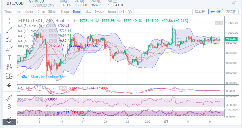Open dropdown next to Huobi symbol title
The image size is (242, 128).
coord(69,21)
